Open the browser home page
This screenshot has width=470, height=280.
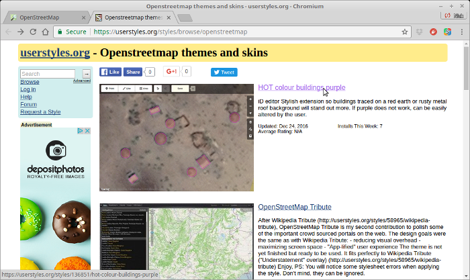click(45, 32)
